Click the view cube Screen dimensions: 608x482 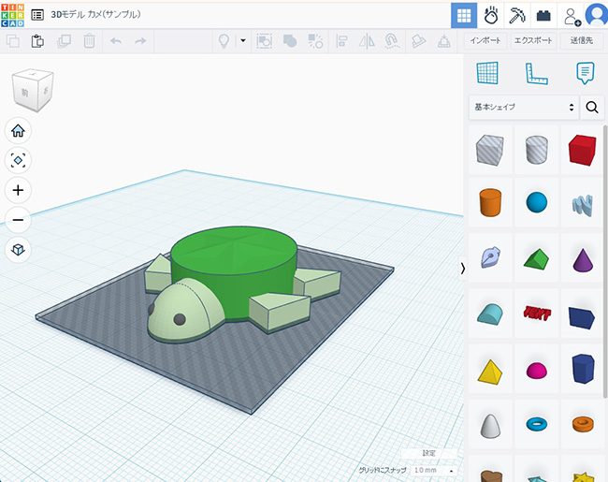click(x=33, y=91)
